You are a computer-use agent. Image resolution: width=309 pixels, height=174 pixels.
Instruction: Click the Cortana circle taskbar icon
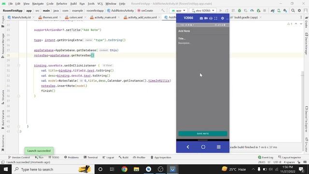coord(100,169)
